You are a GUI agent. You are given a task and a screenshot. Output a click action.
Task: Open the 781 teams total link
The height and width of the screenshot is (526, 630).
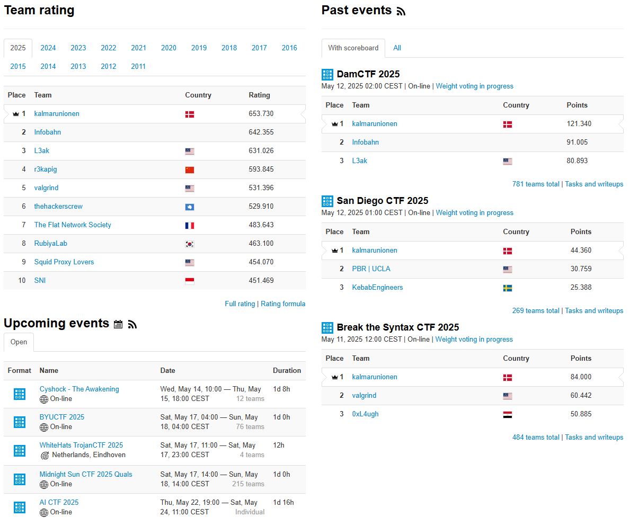coord(536,184)
